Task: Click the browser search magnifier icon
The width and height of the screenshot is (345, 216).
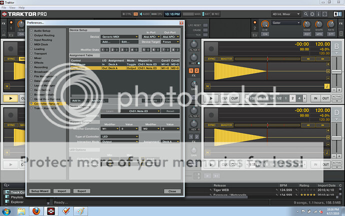Action: pos(5,185)
